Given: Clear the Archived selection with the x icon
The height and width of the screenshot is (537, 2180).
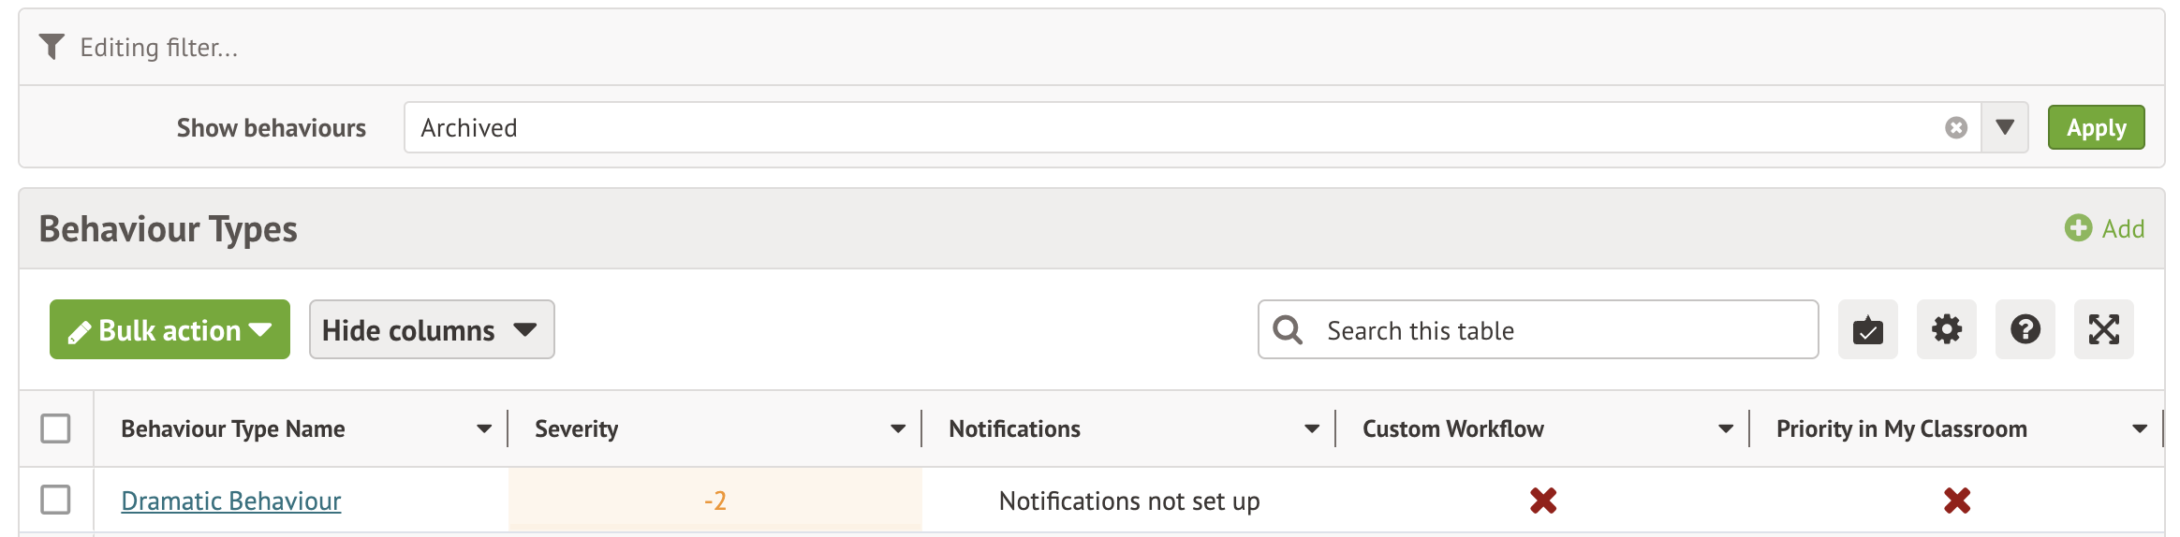Looking at the screenshot, I should 1955,128.
